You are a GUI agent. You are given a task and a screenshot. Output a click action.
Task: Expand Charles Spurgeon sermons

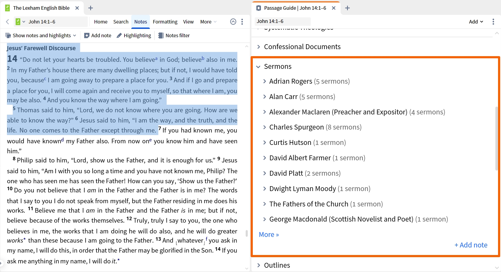[265, 127]
